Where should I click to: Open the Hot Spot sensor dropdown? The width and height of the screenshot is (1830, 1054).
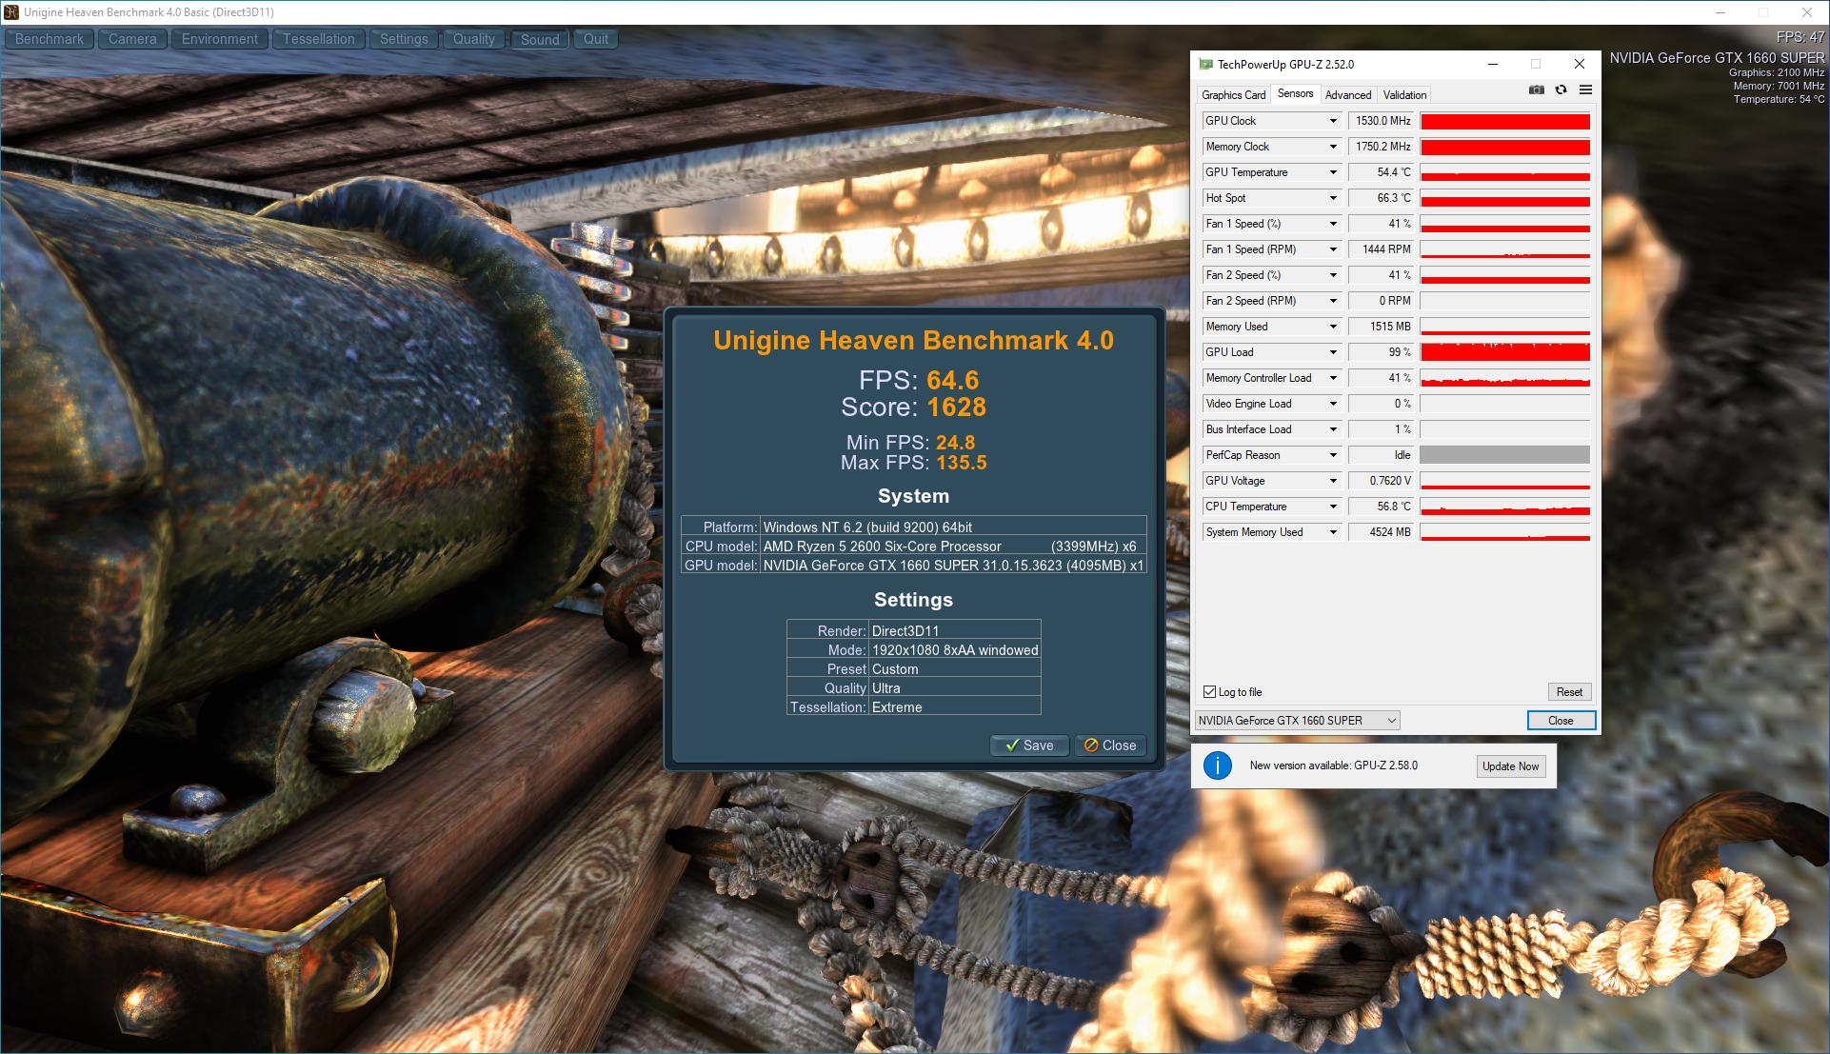pyautogui.click(x=1333, y=198)
